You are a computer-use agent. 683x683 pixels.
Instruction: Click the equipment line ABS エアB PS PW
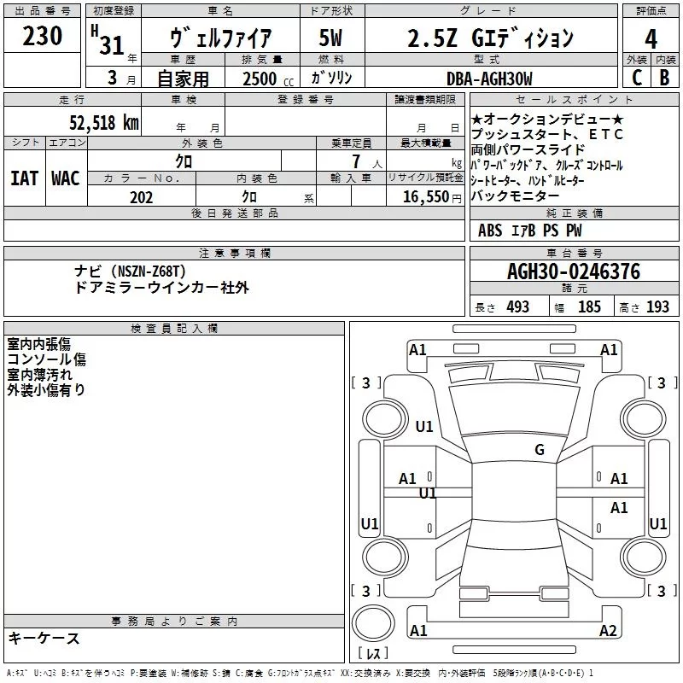(x=529, y=231)
